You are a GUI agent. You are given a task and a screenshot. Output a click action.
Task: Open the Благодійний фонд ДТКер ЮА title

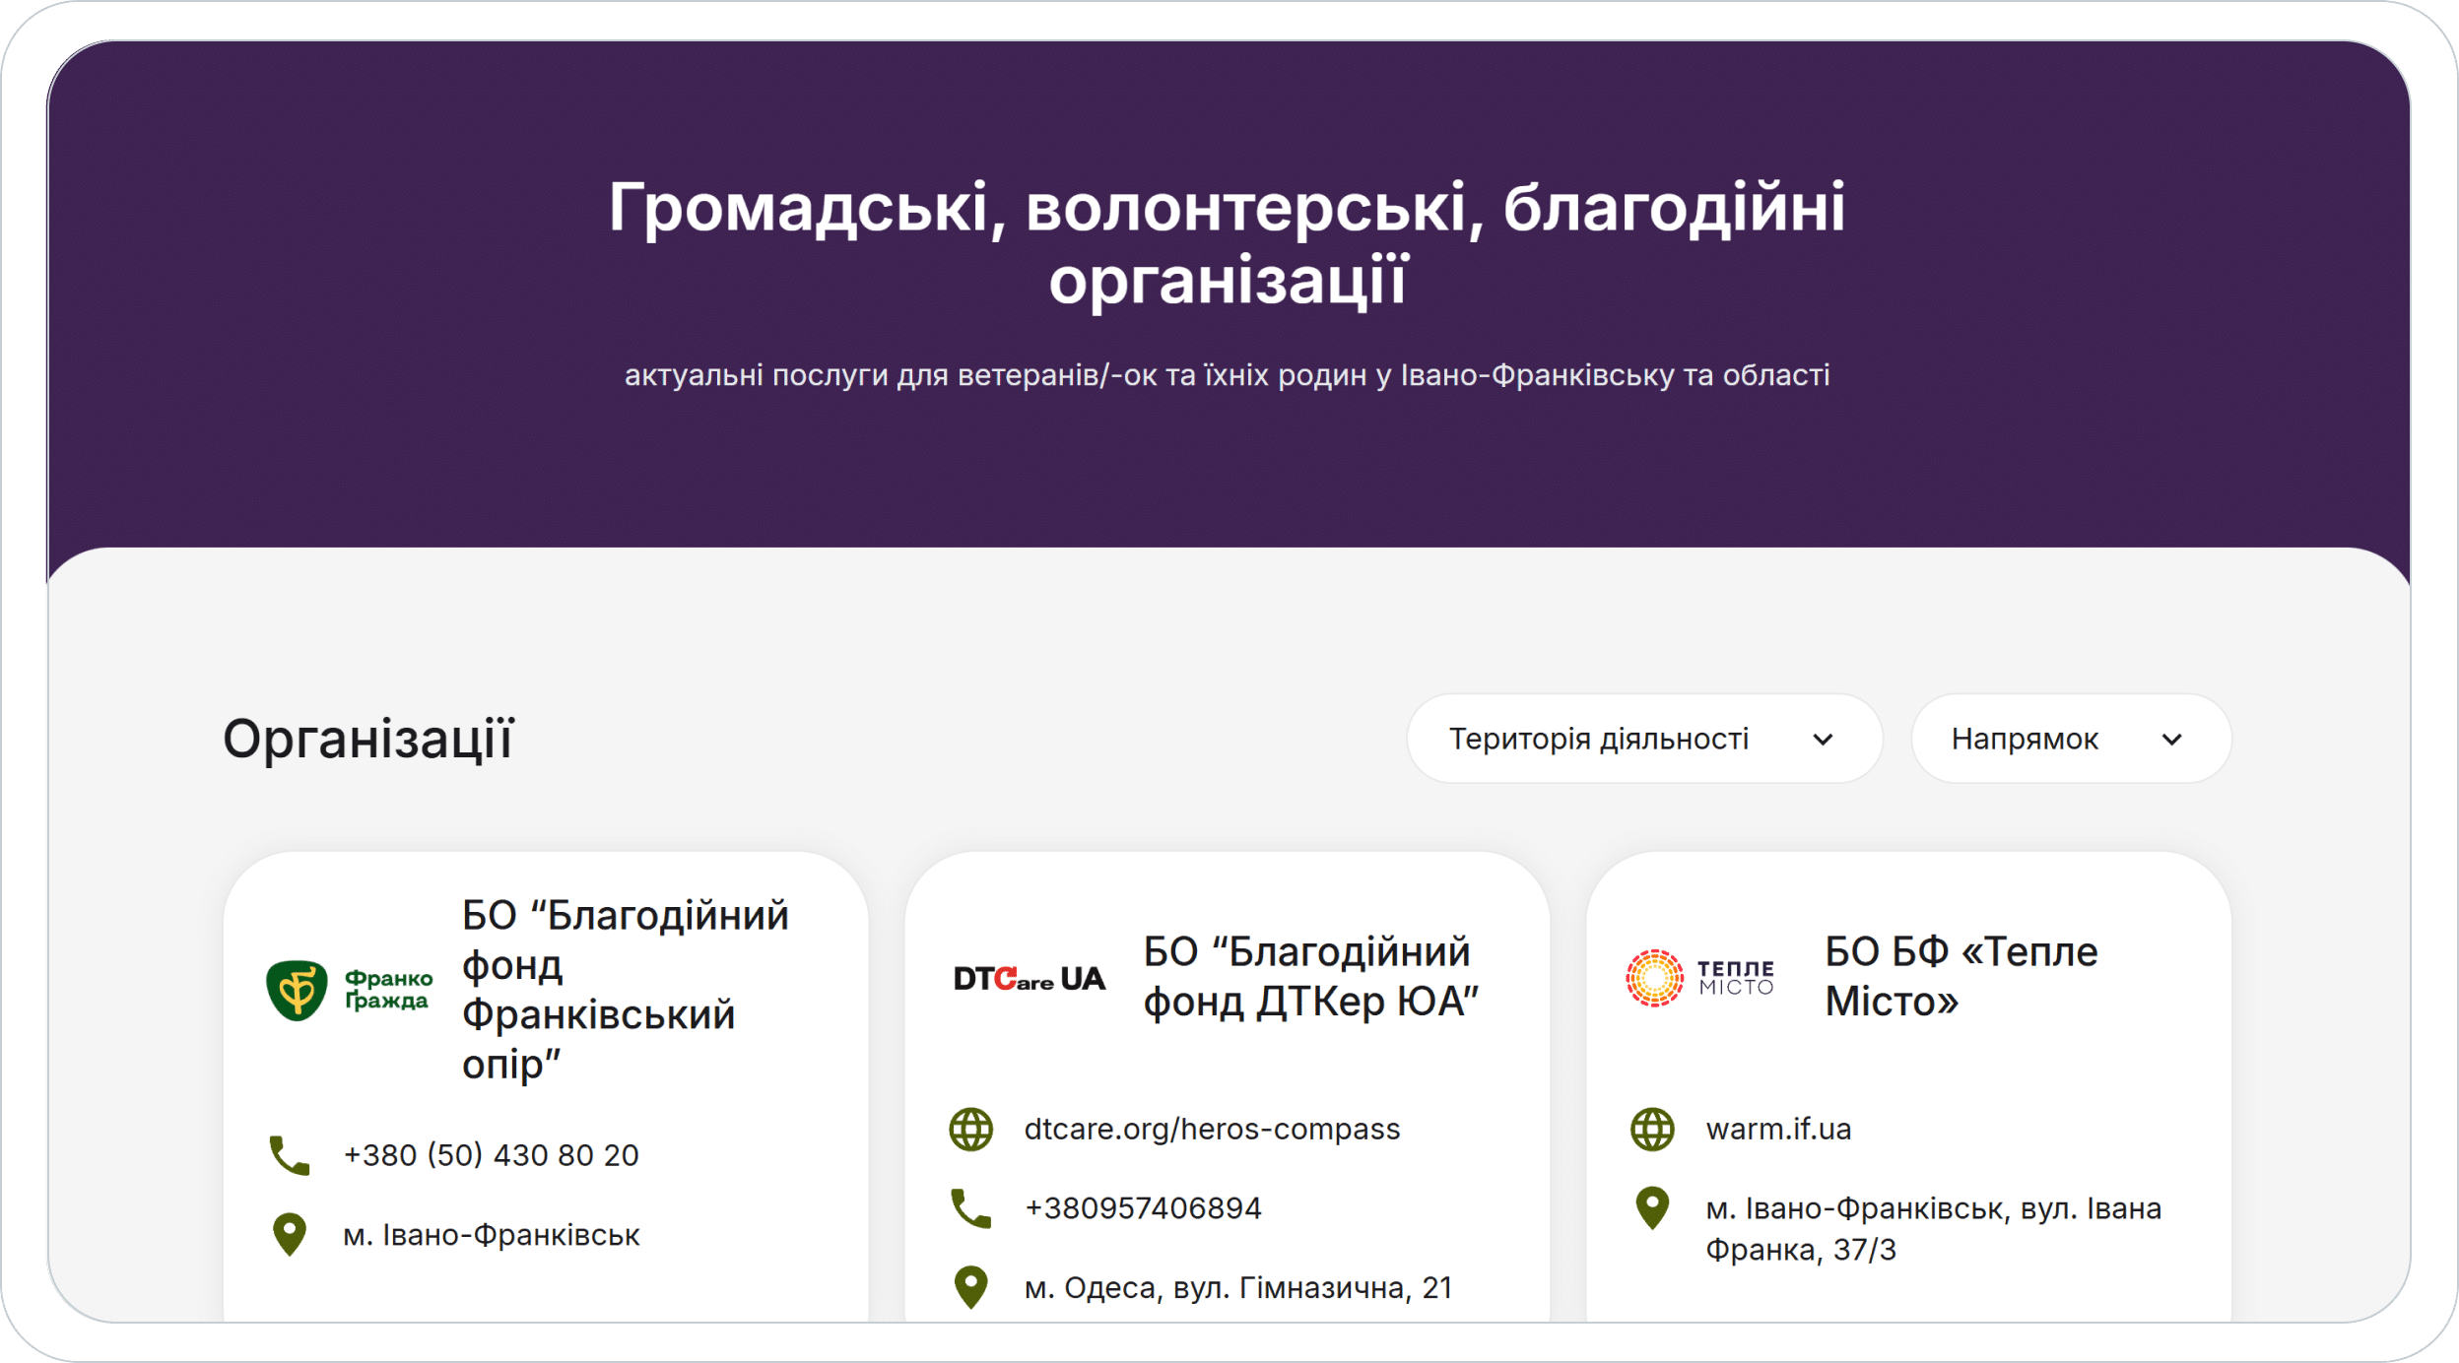coord(1310,977)
